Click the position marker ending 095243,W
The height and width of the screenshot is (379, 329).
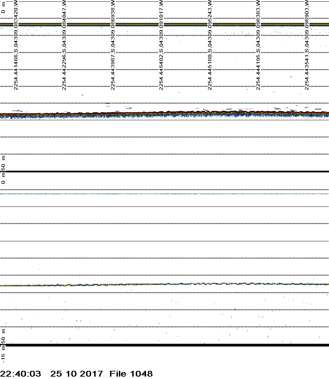[x=210, y=45]
